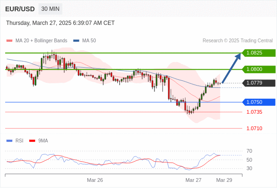Click the green 1.0800 resistance price tag
The image size is (277, 188).
(259, 69)
